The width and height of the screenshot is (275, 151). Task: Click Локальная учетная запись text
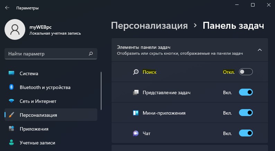pos(55,33)
